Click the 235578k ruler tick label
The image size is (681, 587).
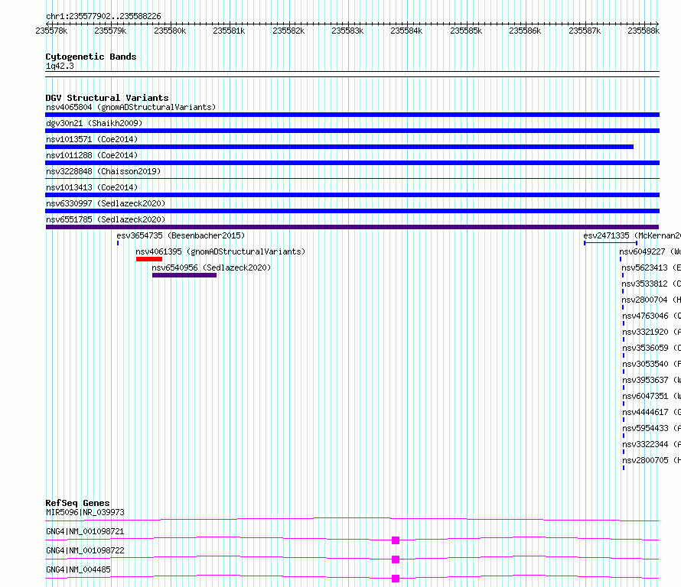click(52, 31)
